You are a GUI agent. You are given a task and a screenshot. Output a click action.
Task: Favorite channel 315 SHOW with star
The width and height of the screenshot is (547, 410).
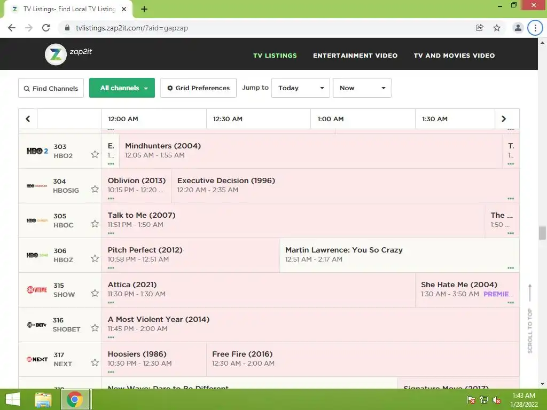(x=95, y=293)
